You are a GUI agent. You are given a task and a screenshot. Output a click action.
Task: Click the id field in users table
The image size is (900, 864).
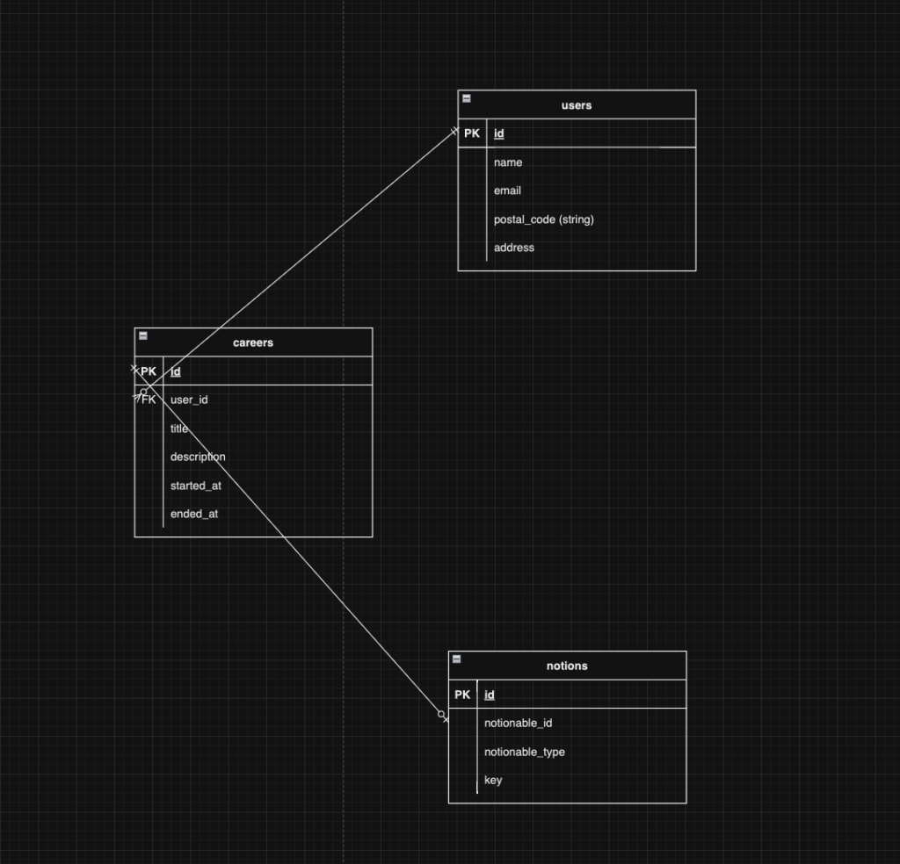click(x=592, y=133)
